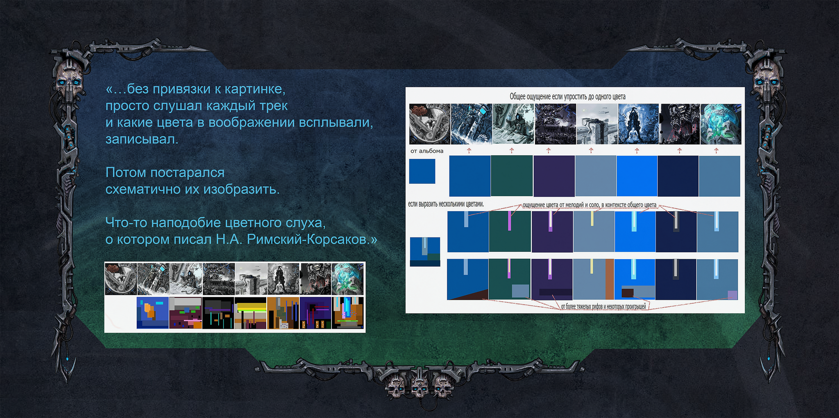Select the bottom-row blue swatch with brown corner
The width and height of the screenshot is (839, 418).
[x=468, y=279]
